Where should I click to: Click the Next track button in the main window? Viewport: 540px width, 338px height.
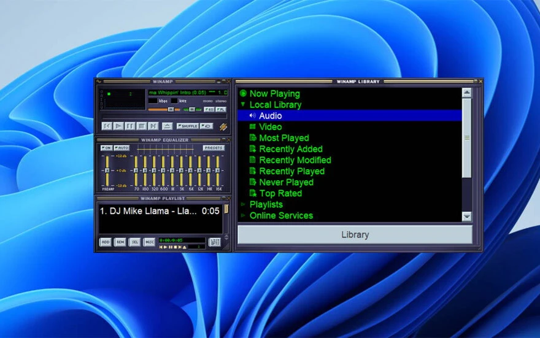153,126
